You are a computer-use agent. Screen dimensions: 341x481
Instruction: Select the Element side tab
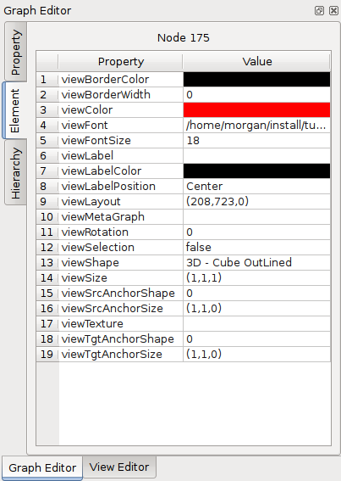pos(14,111)
